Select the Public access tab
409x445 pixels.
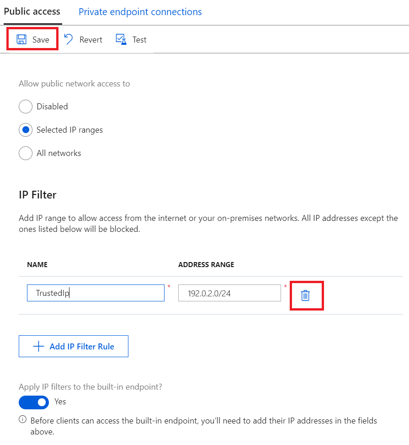[x=32, y=11]
